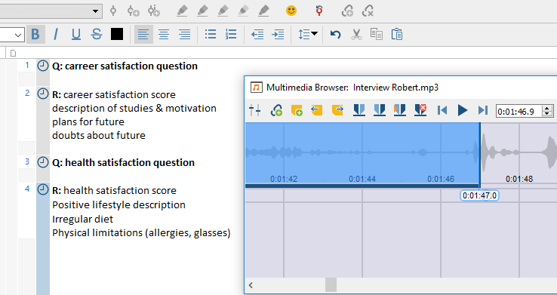Click the emoticode smiley icon
The width and height of the screenshot is (557, 295).
pos(291,11)
